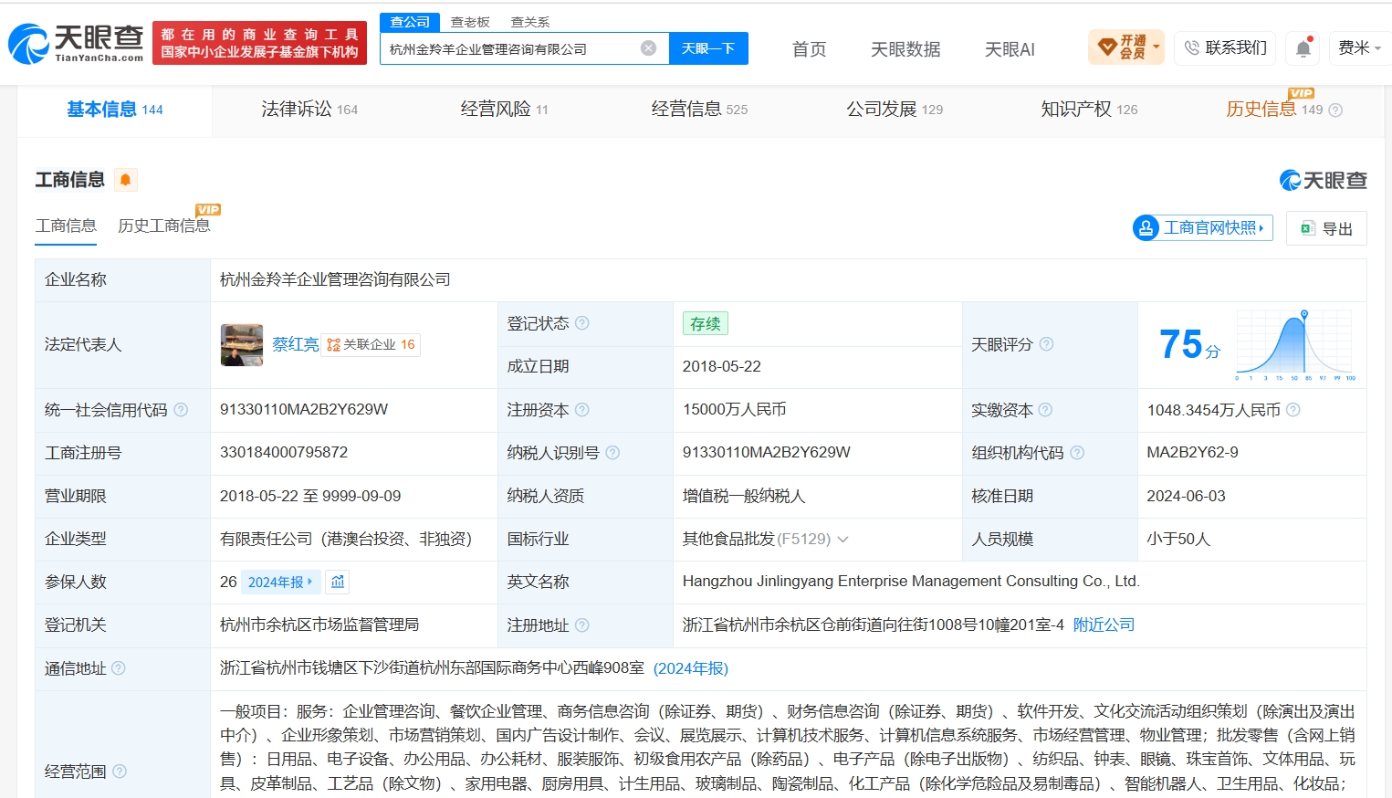Export data with the 导出 button

pyautogui.click(x=1326, y=228)
